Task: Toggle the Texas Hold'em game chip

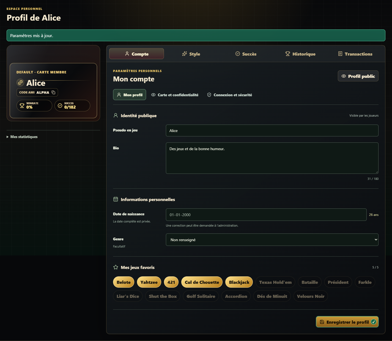Action: (275, 282)
